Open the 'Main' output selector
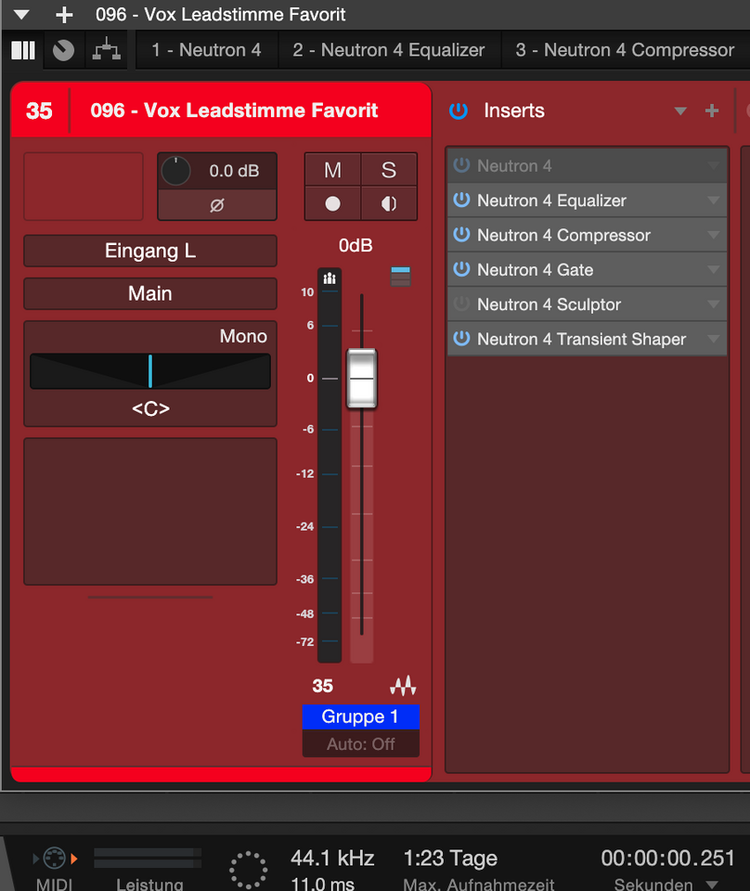The image size is (750, 891). pos(150,293)
